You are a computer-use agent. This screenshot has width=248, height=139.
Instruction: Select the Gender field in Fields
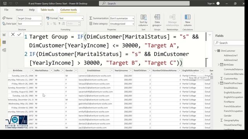pos(227,116)
